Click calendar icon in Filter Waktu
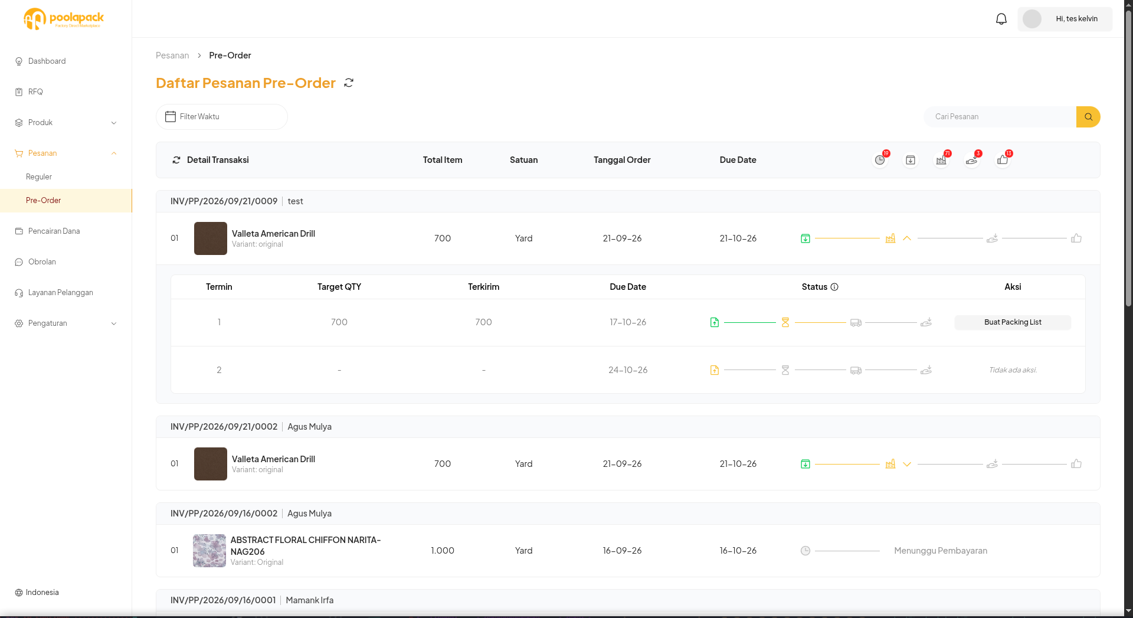This screenshot has width=1133, height=618. click(x=171, y=117)
